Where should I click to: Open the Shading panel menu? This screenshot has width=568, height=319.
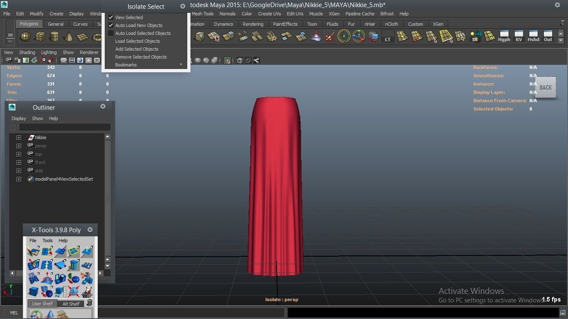coord(27,52)
